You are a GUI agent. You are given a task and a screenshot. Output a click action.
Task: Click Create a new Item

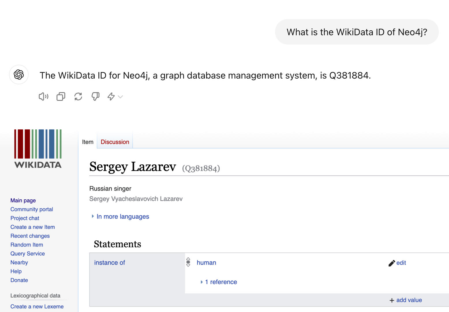[x=33, y=227]
